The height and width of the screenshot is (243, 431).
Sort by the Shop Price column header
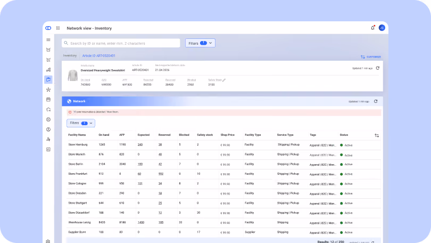pos(228,135)
